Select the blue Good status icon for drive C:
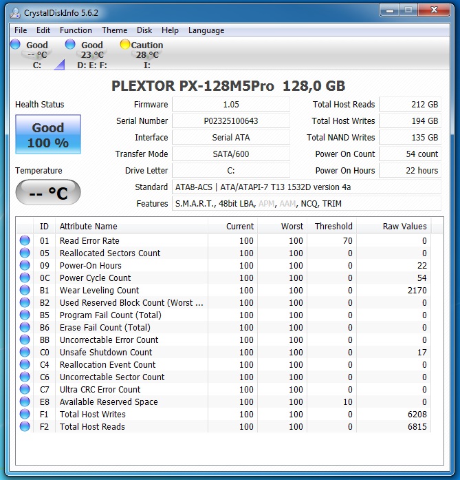The height and width of the screenshot is (480, 460). pos(16,45)
